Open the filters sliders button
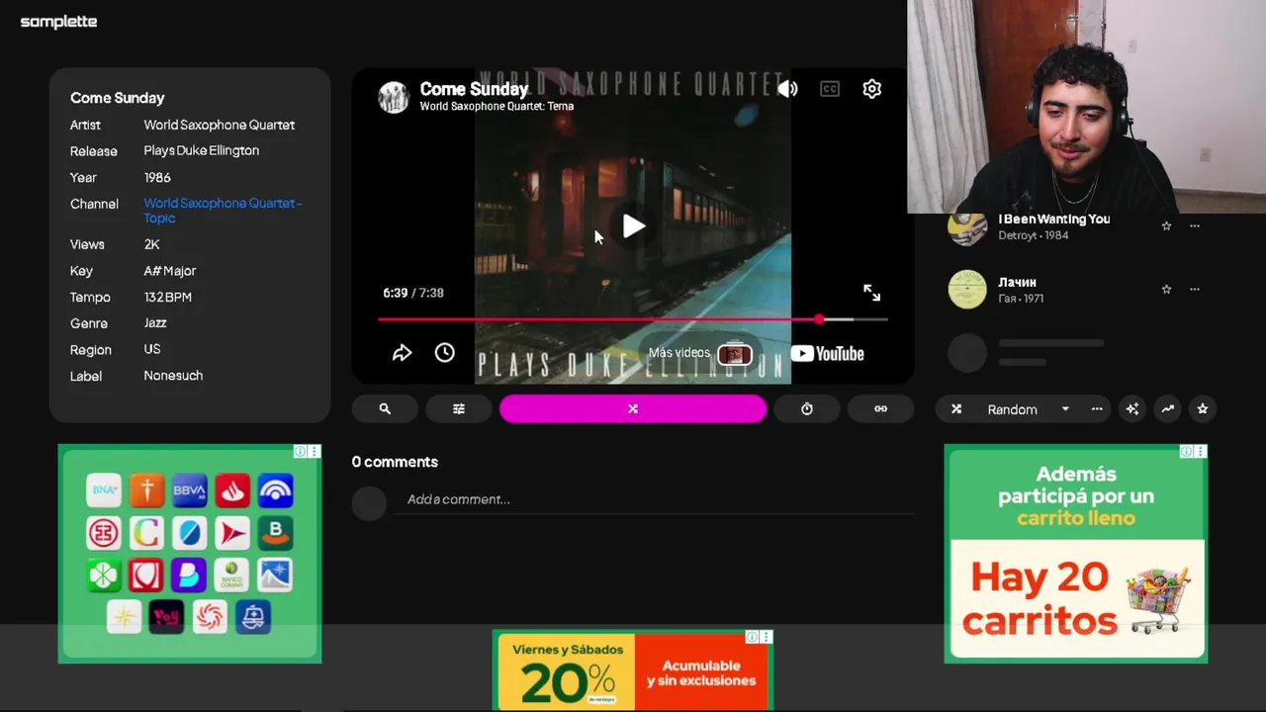Image resolution: width=1266 pixels, height=712 pixels. (459, 408)
